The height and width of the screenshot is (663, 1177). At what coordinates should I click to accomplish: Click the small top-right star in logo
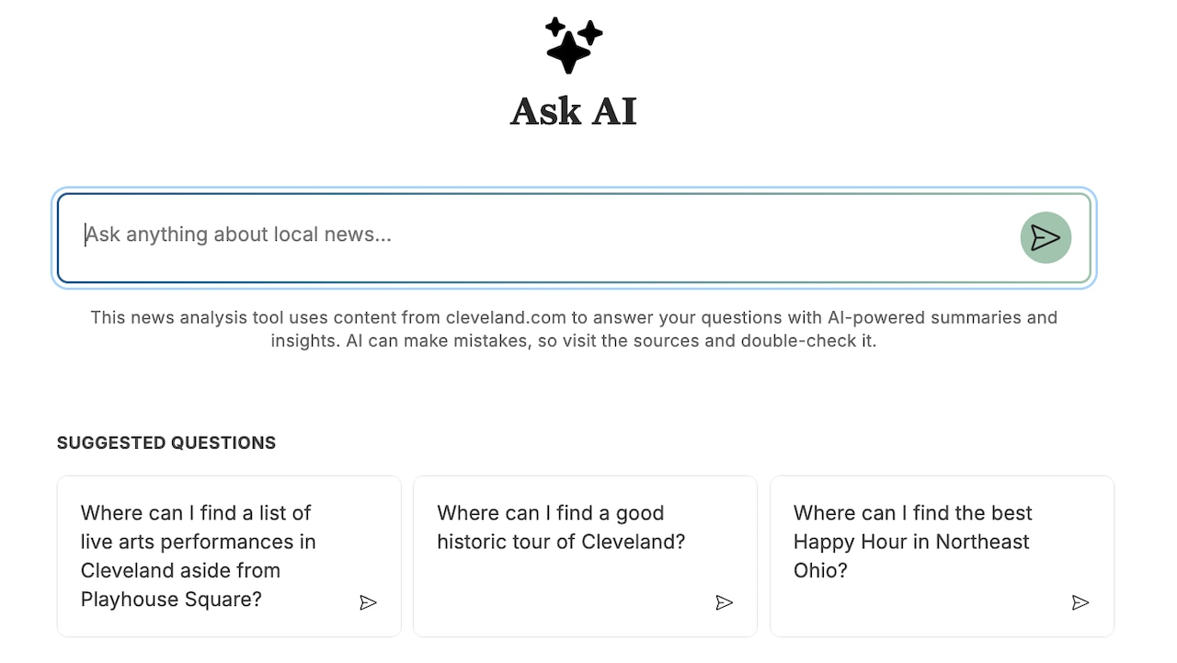(x=590, y=33)
